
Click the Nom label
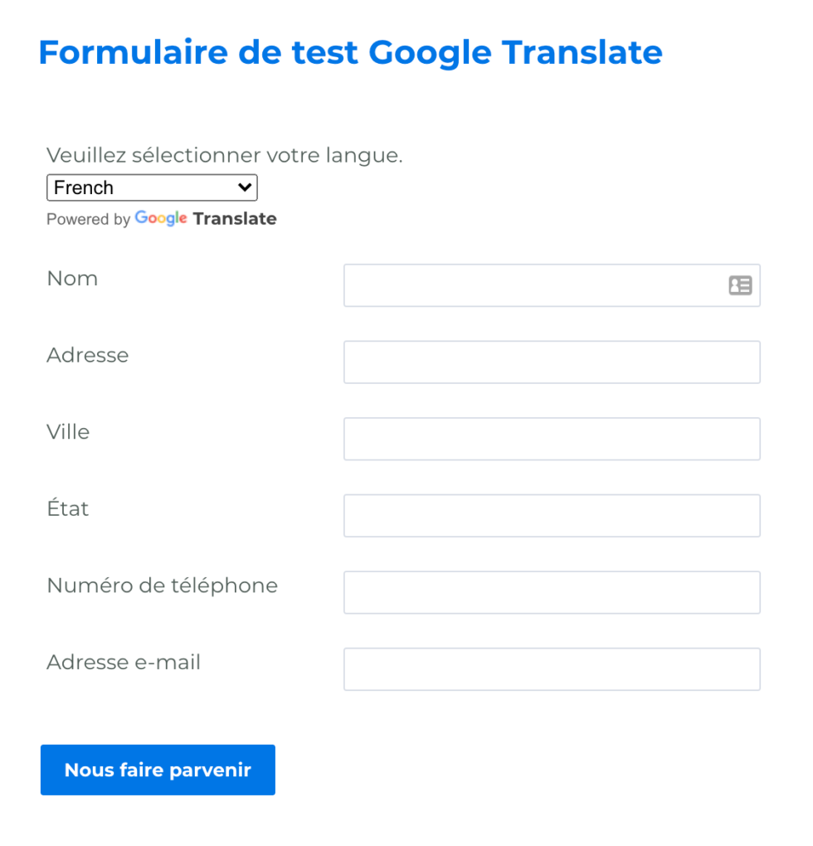pos(72,279)
